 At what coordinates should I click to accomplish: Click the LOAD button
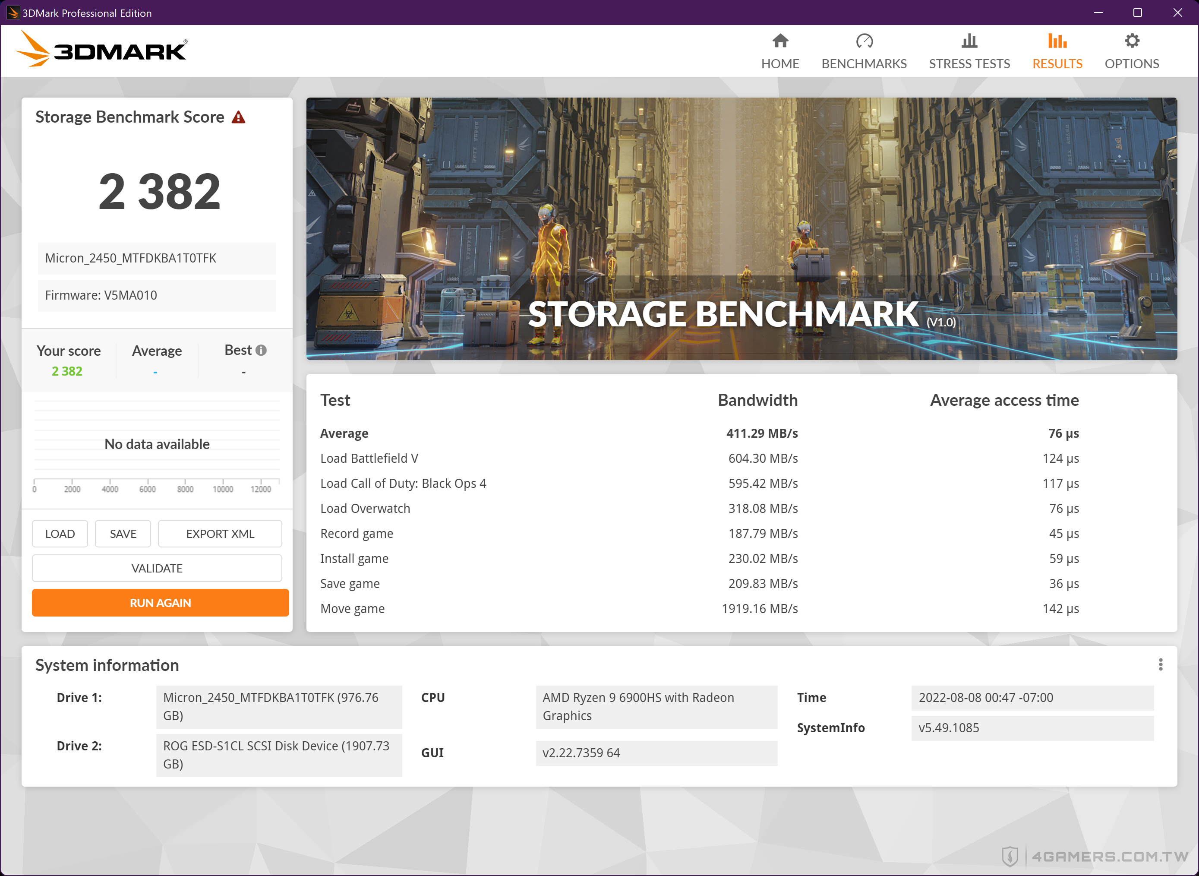pos(60,534)
